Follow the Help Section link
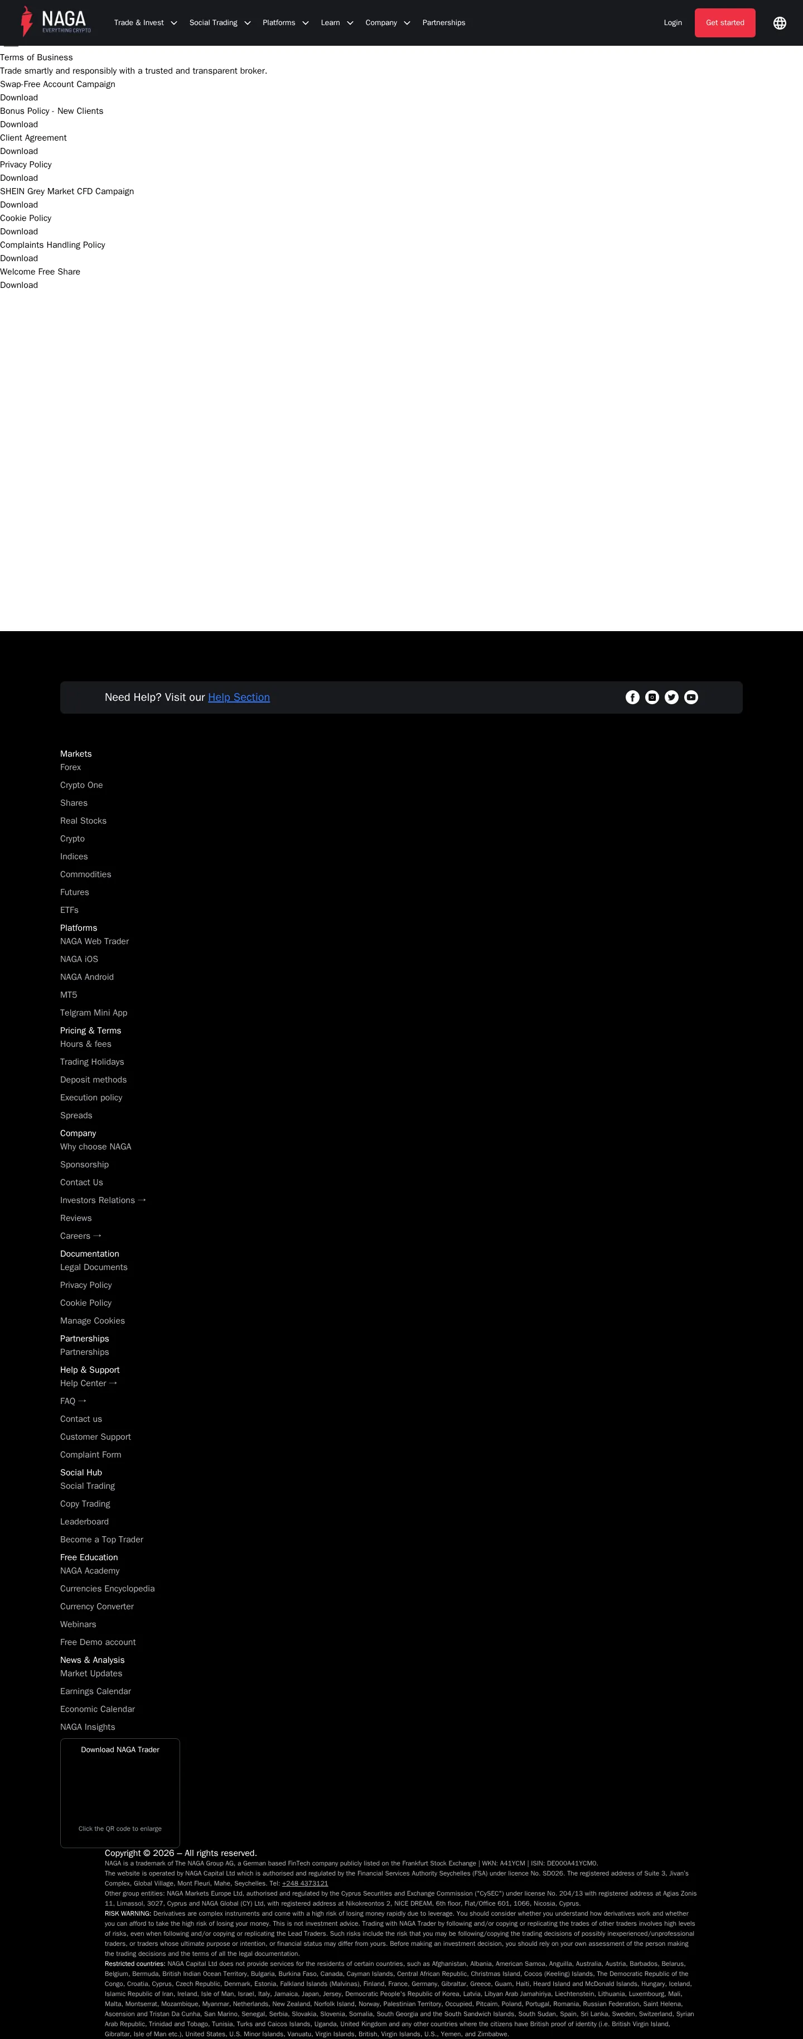Screen dimensions: 803x2039 239,698
